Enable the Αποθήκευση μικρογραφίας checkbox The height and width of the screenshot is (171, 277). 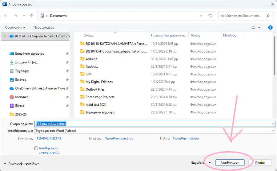pos(36,148)
